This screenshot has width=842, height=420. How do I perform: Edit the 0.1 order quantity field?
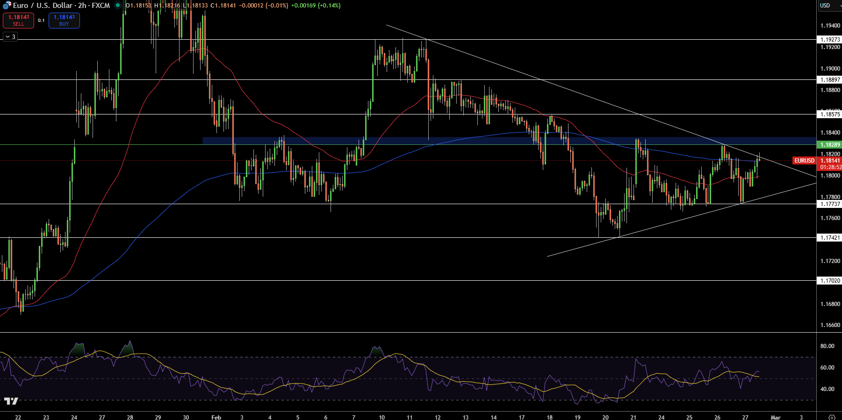point(41,20)
